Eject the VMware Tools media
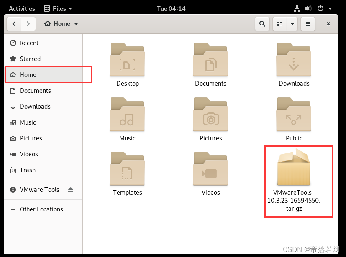The width and height of the screenshot is (346, 257). click(71, 189)
